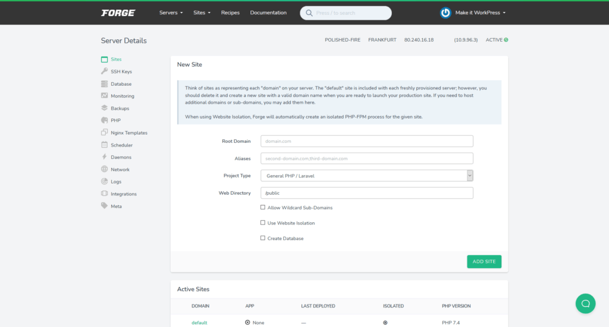This screenshot has height=327, width=609.
Task: Click the ISOLATED column header
Action: tap(393, 306)
